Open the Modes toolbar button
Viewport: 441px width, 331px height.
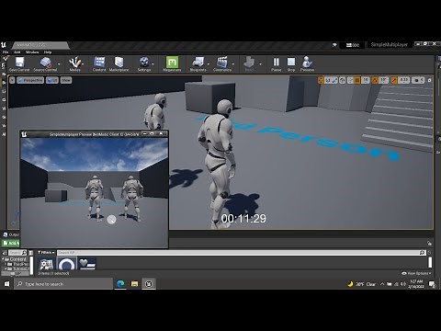(x=74, y=63)
